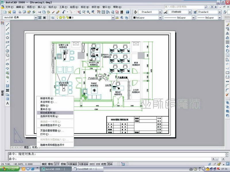
Task: Select the Polygon draw tool
Action: point(7,38)
